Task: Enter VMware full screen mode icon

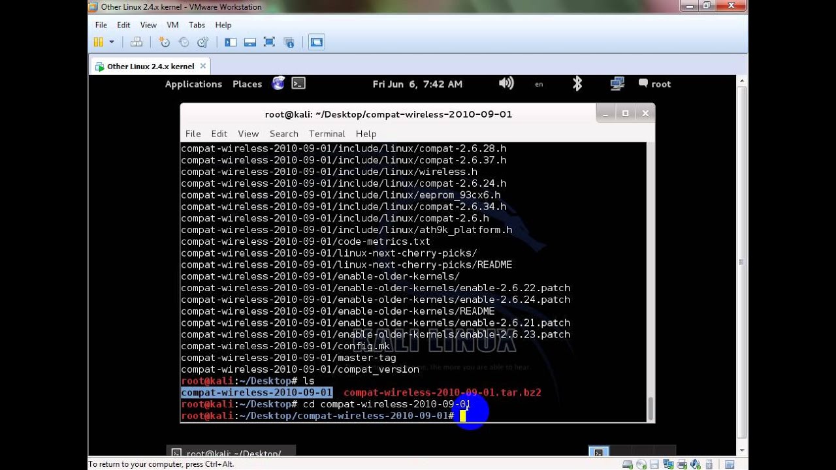Action: [x=269, y=42]
